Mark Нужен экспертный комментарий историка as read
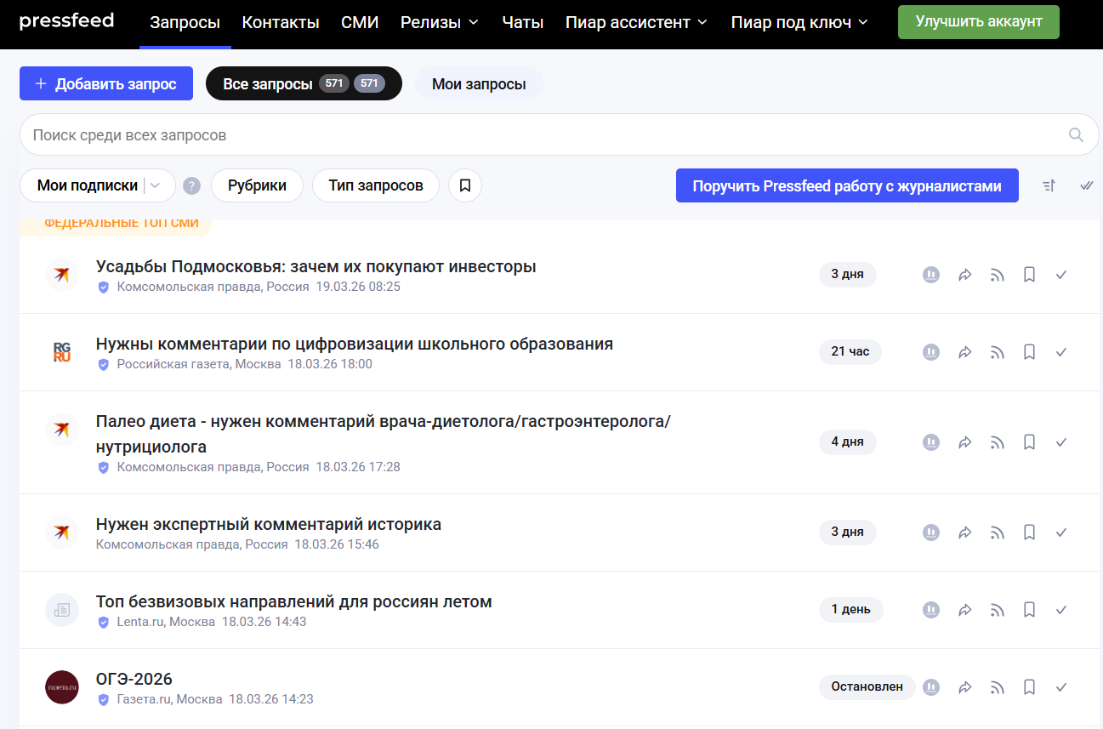 pyautogui.click(x=1060, y=533)
